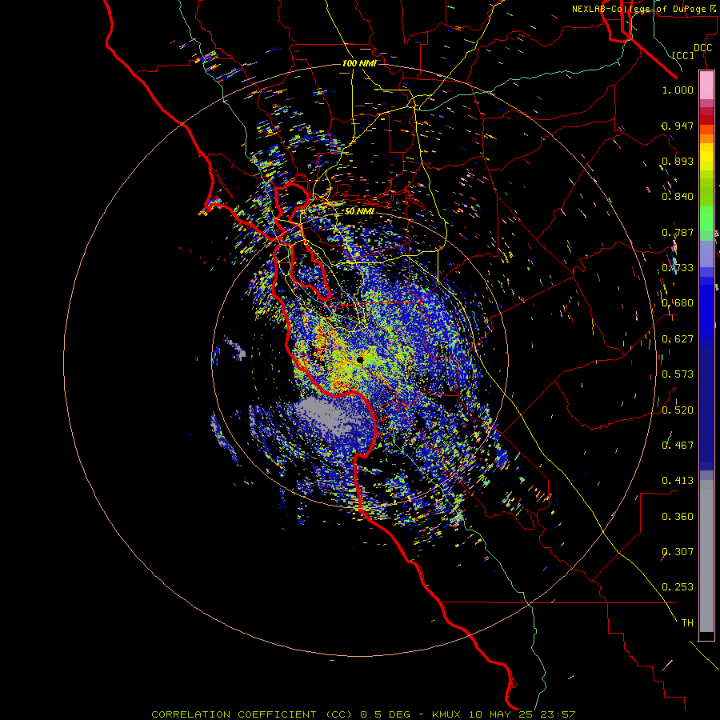Select the 0.787 scale value
This screenshot has width=720, height=720.
[x=678, y=232]
